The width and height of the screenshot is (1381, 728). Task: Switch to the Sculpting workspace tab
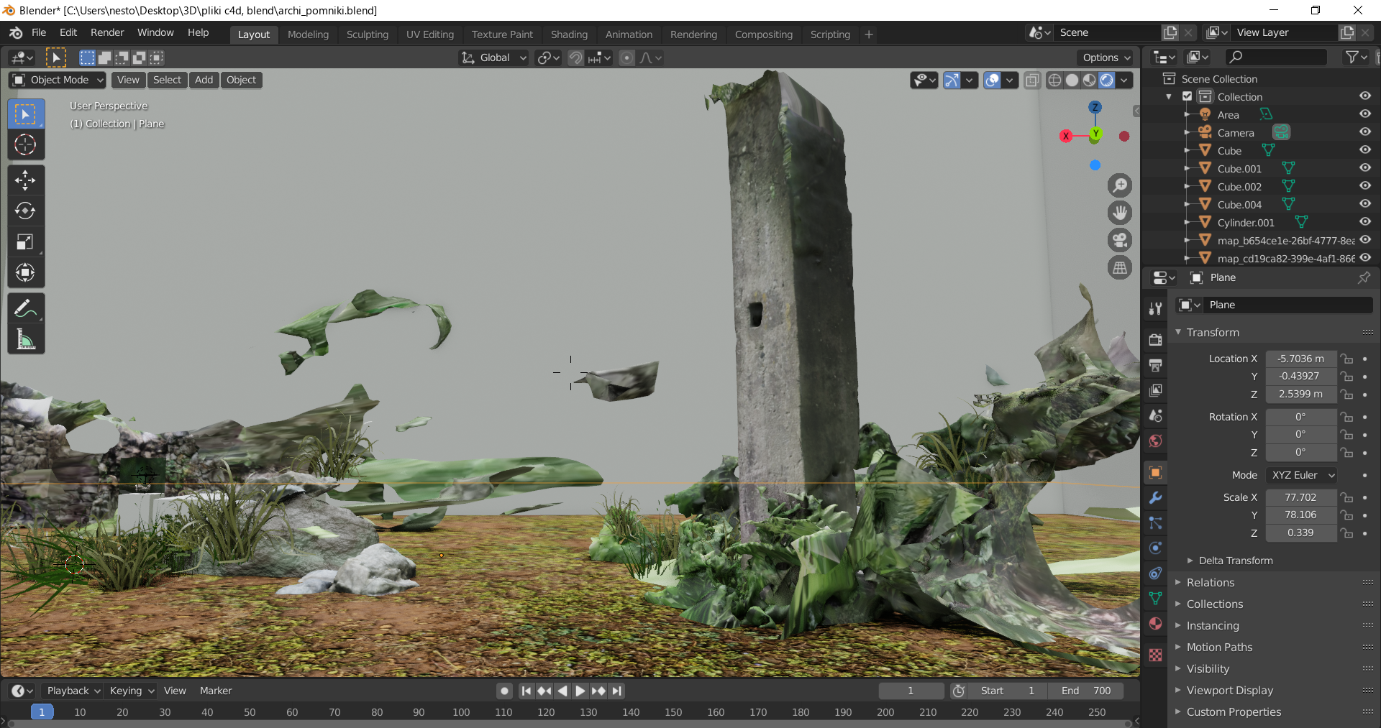367,34
